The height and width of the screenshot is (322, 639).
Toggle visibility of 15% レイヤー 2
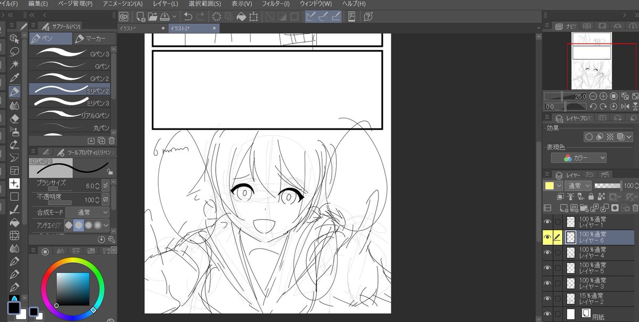point(547,299)
